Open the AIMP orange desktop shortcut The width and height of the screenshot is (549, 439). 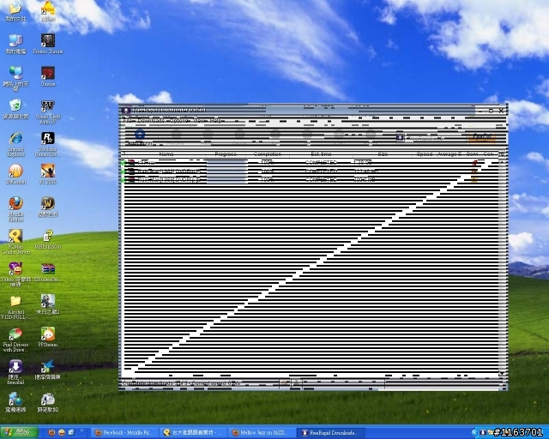point(48,11)
